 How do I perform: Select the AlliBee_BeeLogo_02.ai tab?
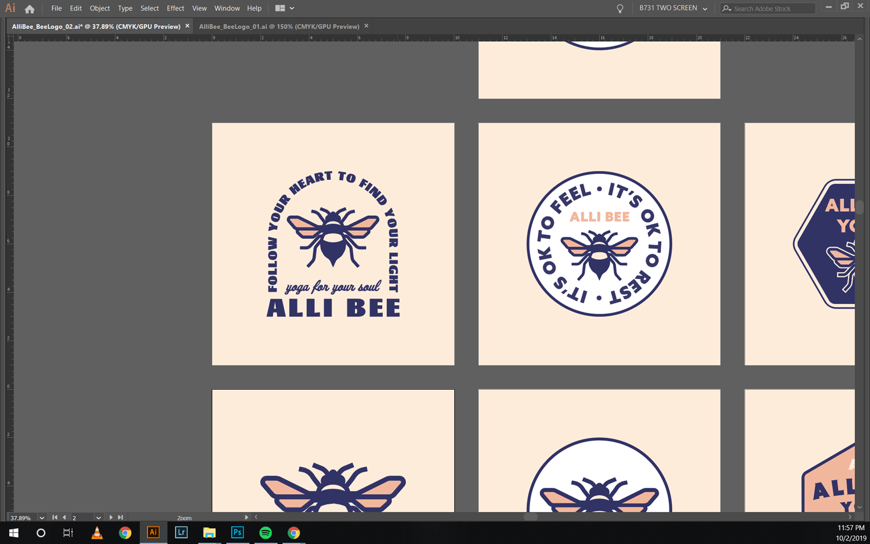[96, 27]
